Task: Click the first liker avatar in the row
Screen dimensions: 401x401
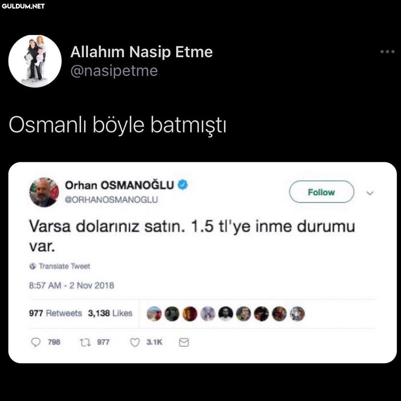Action: tap(154, 313)
